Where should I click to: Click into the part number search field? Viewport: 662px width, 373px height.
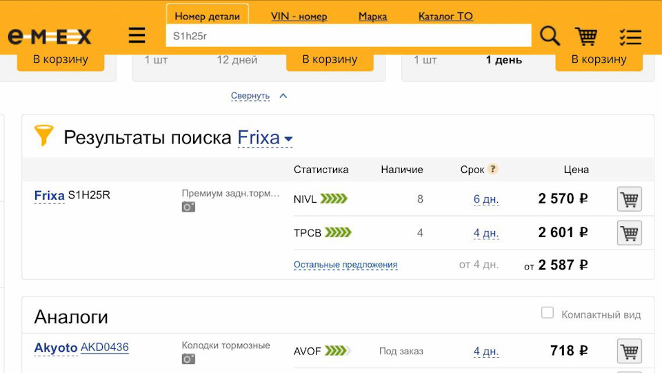tap(348, 36)
